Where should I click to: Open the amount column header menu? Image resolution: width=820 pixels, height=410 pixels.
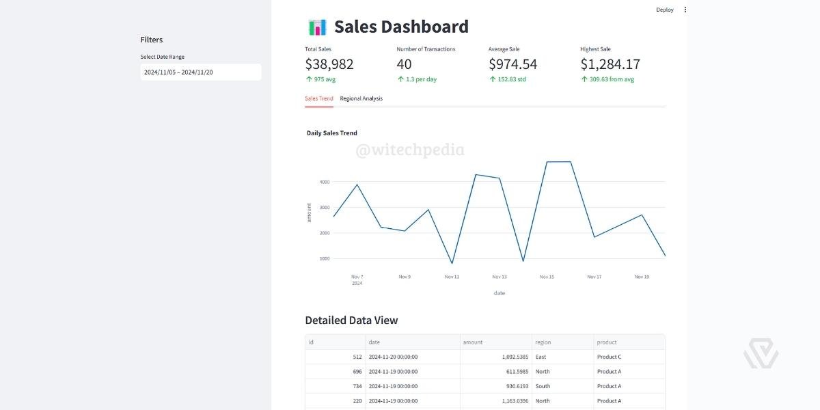point(473,342)
